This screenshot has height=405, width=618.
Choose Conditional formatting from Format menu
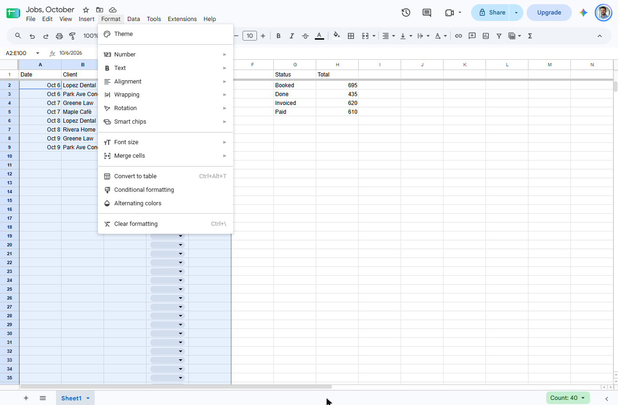tap(166, 190)
